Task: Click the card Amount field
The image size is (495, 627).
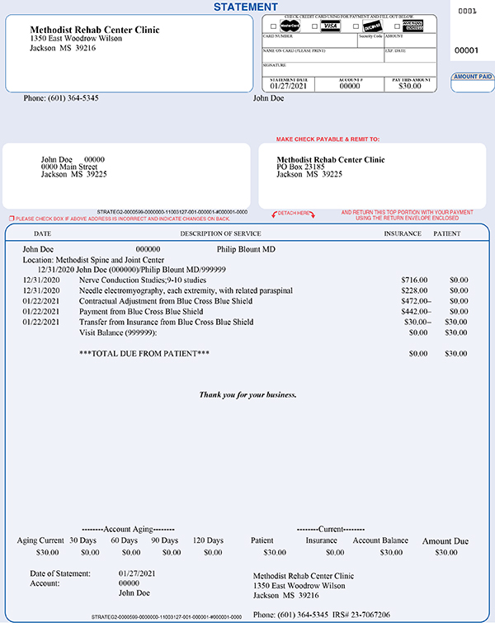Action: [x=410, y=40]
